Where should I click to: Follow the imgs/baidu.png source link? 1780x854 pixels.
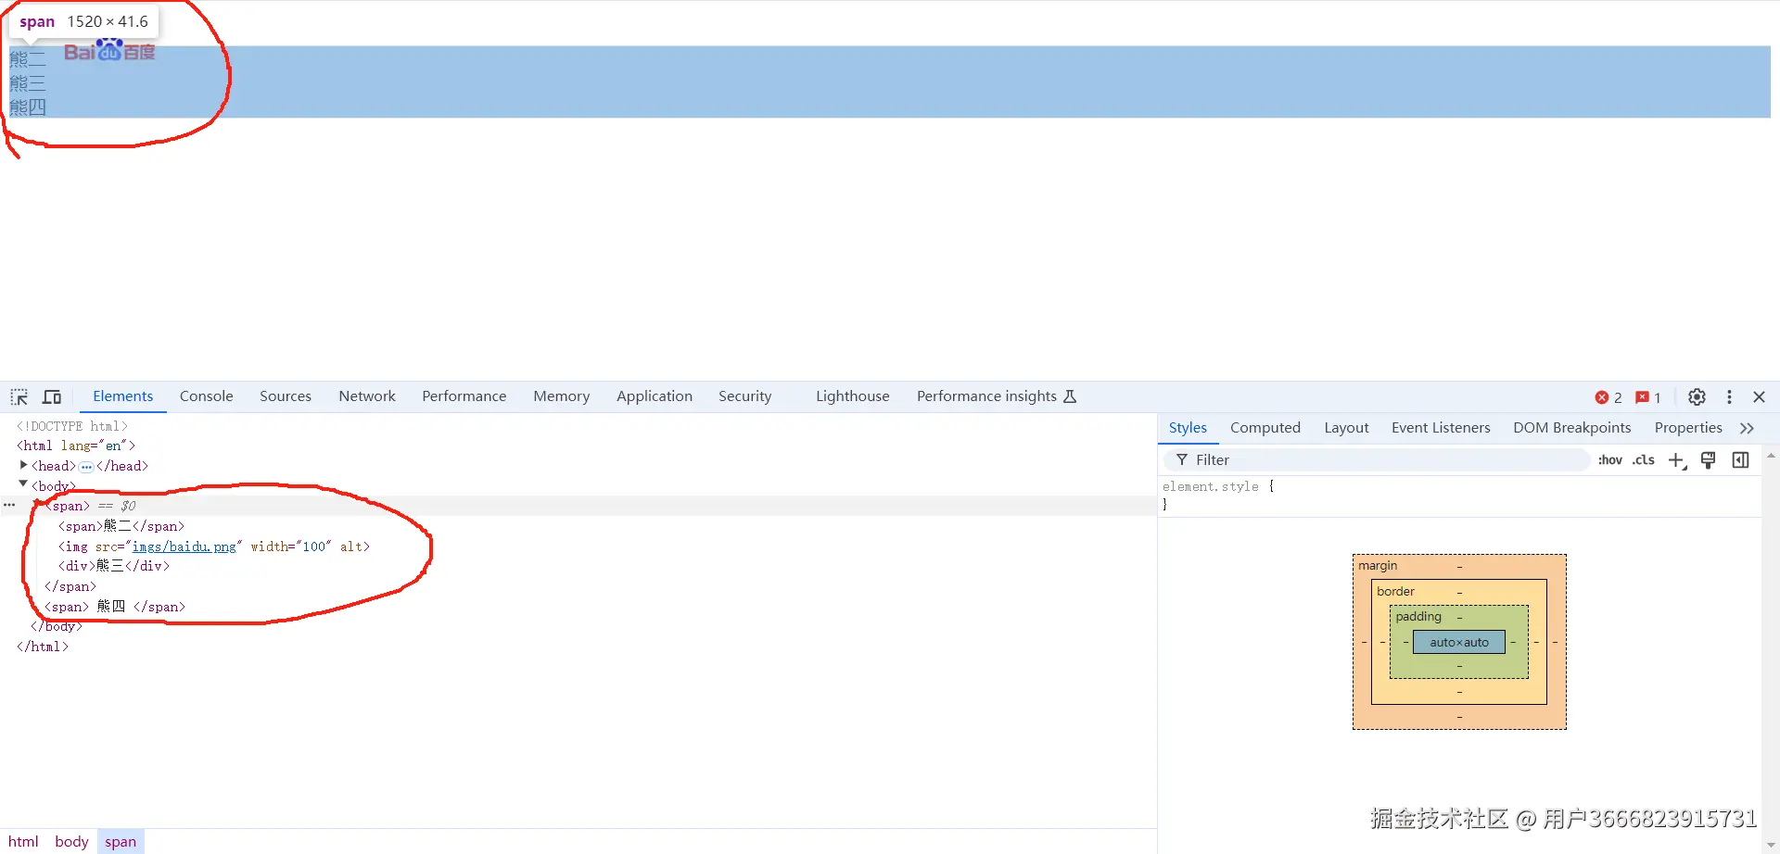[x=184, y=546]
